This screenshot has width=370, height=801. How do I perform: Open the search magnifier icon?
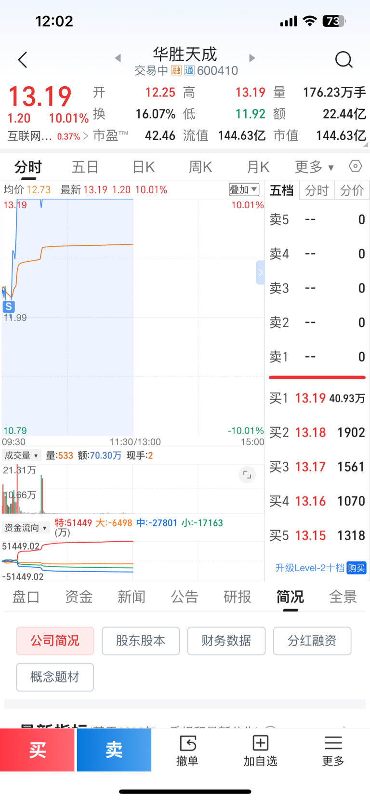coord(344,60)
